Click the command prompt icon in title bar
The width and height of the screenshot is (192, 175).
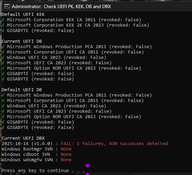click(7, 6)
